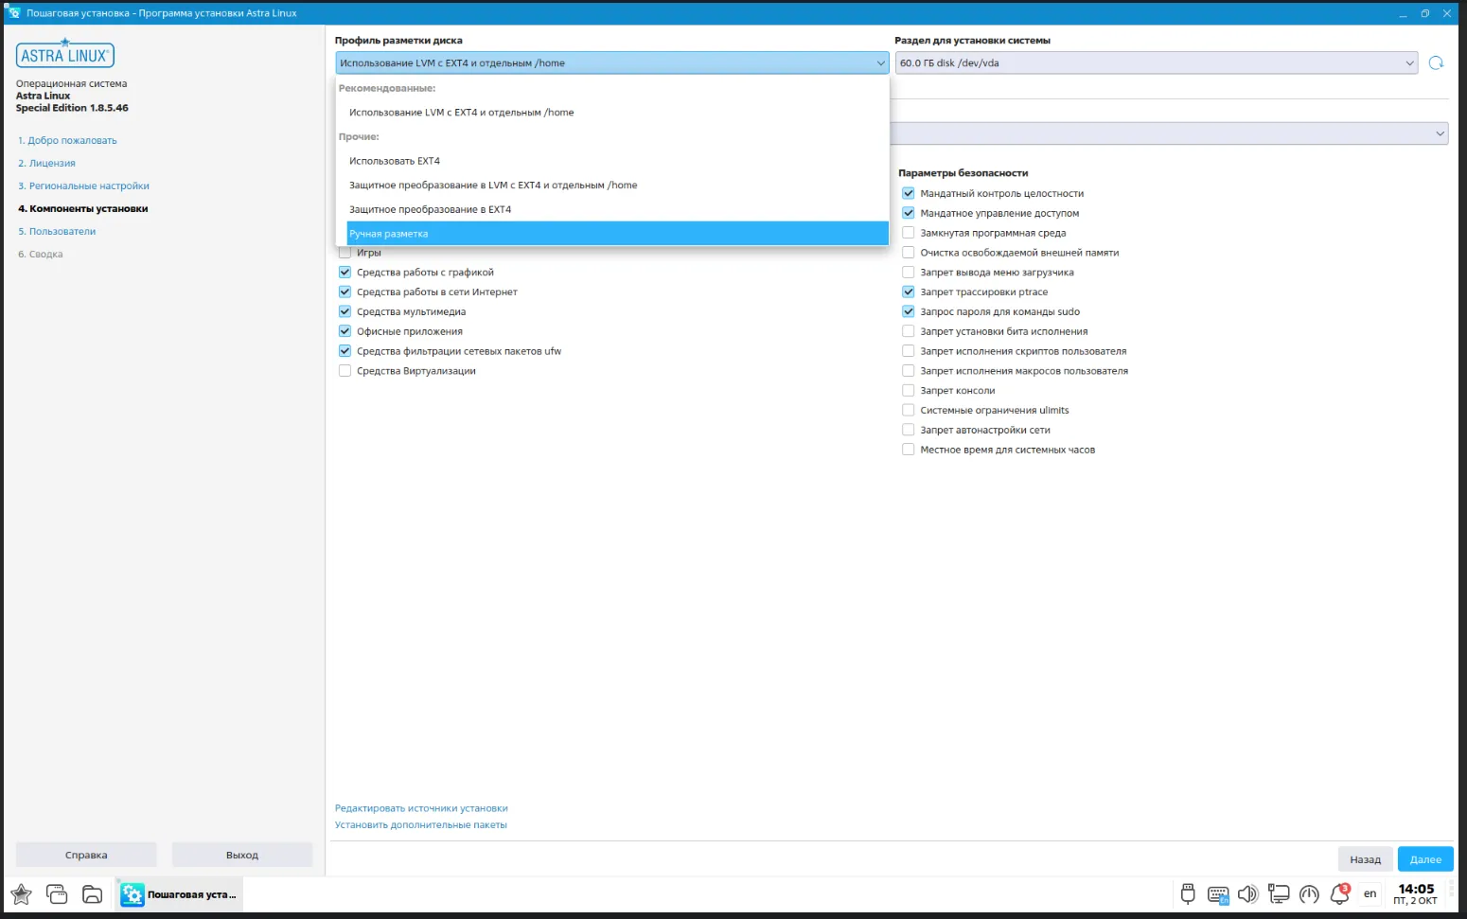The height and width of the screenshot is (919, 1467).
Task: Click the keyboard layout tray icon
Action: pyautogui.click(x=1218, y=894)
